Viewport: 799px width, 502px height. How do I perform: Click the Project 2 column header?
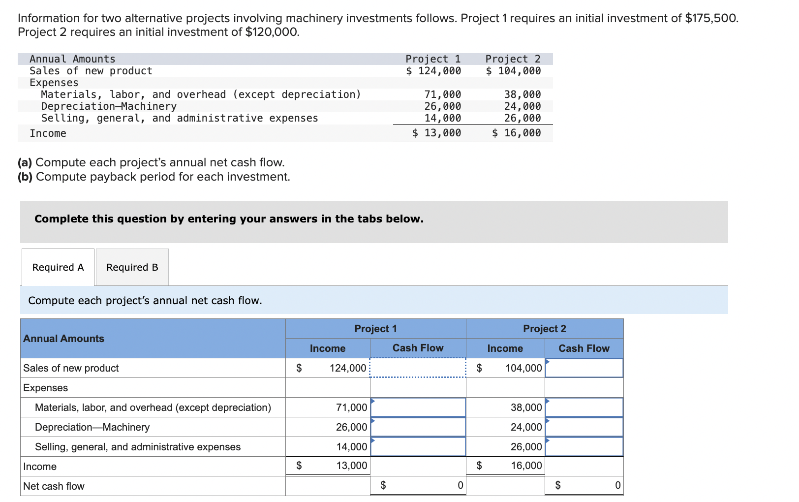[544, 329]
